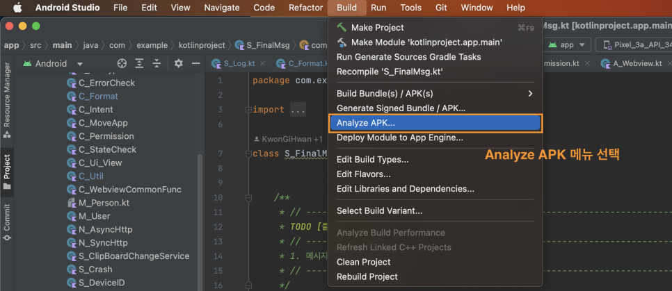Viewport: 672px width, 291px height.
Task: Select S_ClipBoardChangeService in project tree
Action: click(134, 256)
